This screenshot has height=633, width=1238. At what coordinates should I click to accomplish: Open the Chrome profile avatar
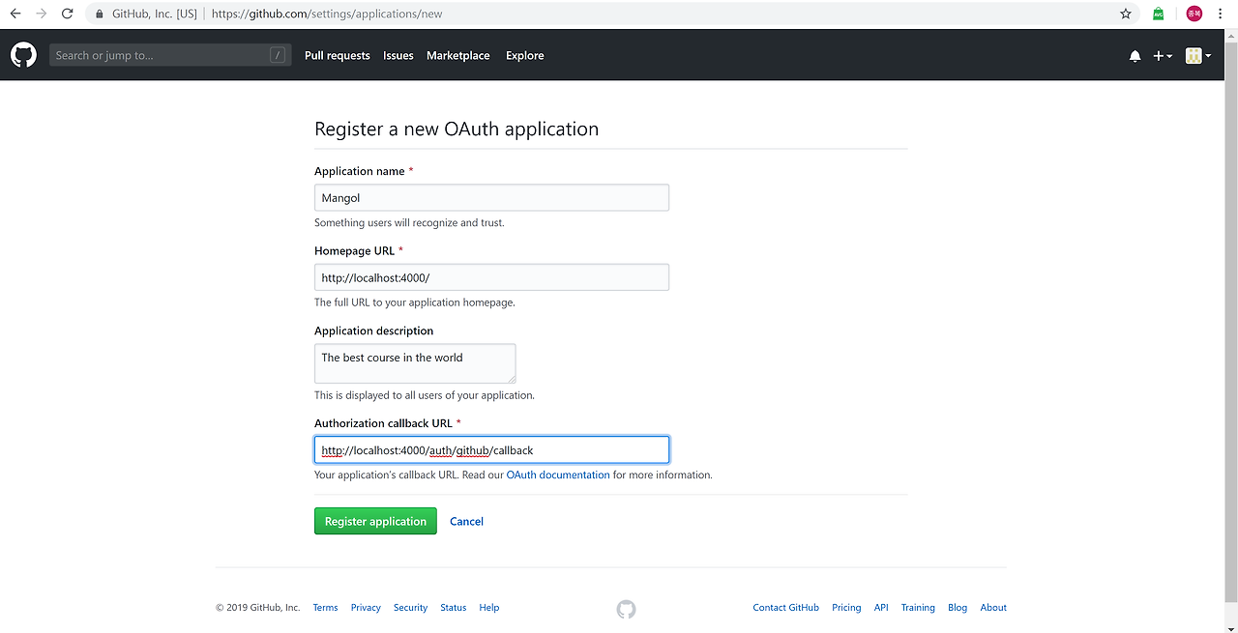1194,14
